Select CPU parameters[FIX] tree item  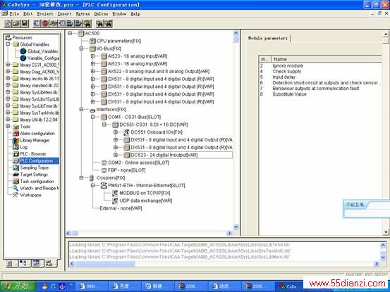(x=118, y=41)
